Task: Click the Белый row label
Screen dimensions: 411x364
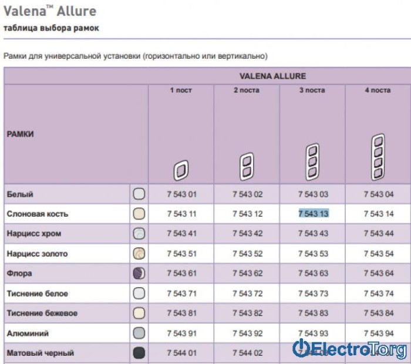Action: click(20, 194)
